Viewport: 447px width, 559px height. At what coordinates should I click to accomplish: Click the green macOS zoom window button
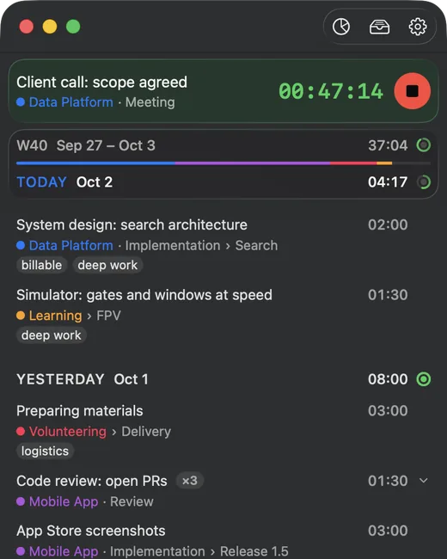[73, 27]
